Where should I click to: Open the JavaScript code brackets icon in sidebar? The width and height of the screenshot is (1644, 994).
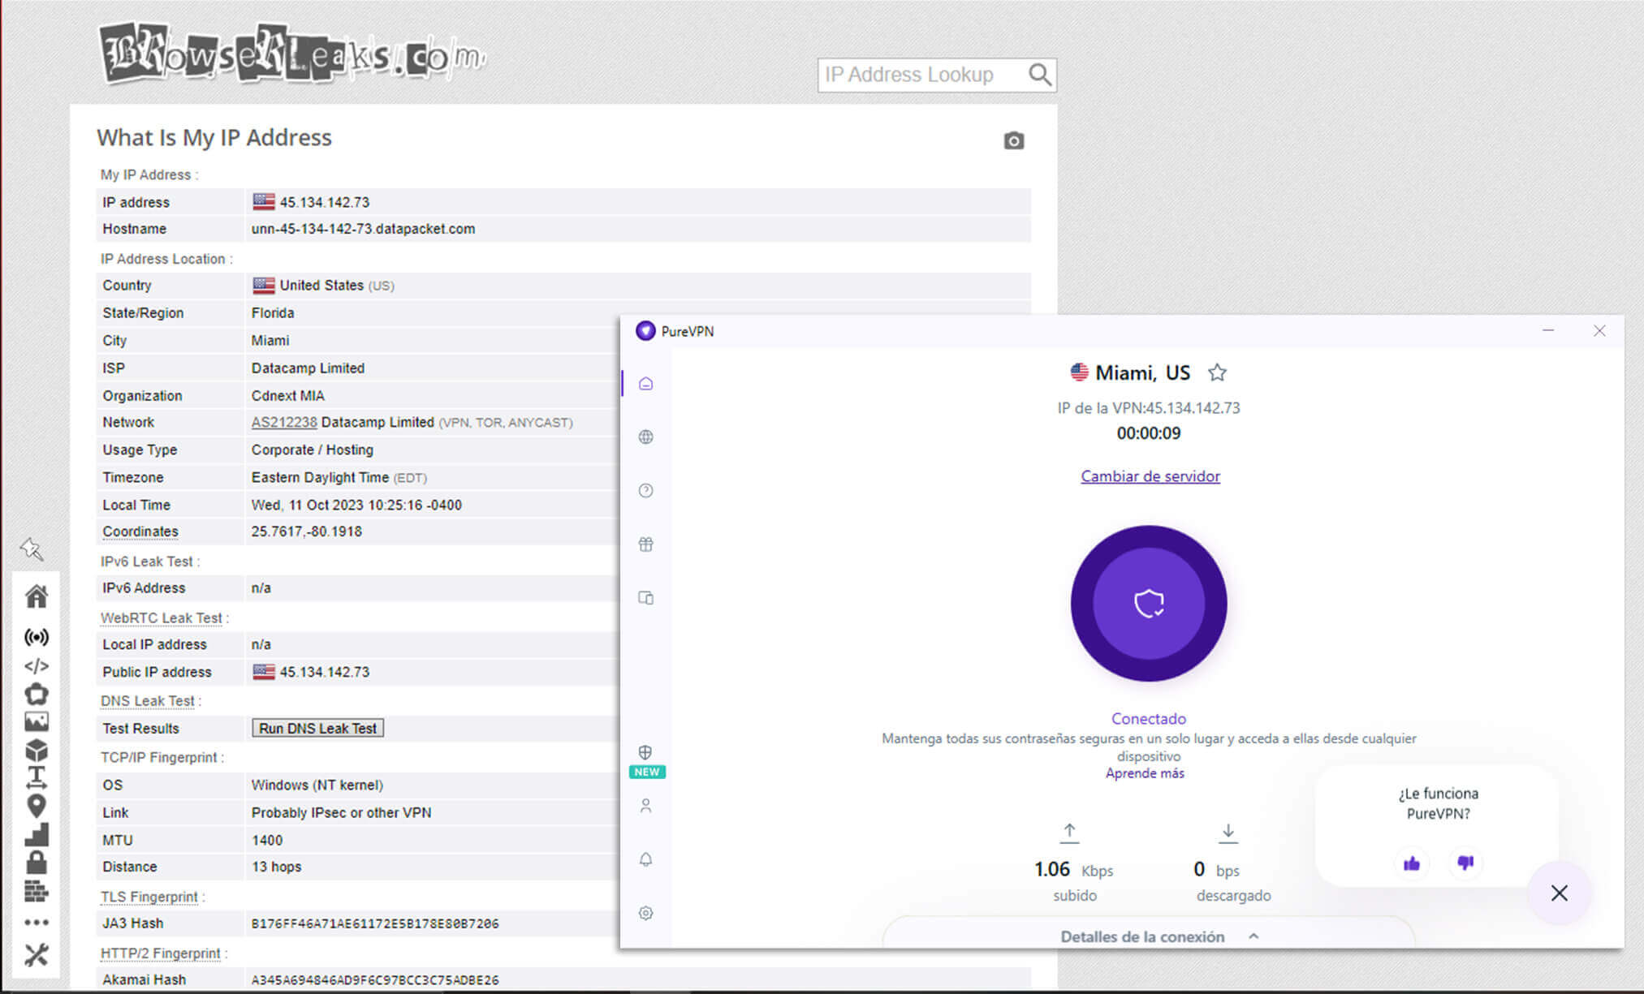37,666
